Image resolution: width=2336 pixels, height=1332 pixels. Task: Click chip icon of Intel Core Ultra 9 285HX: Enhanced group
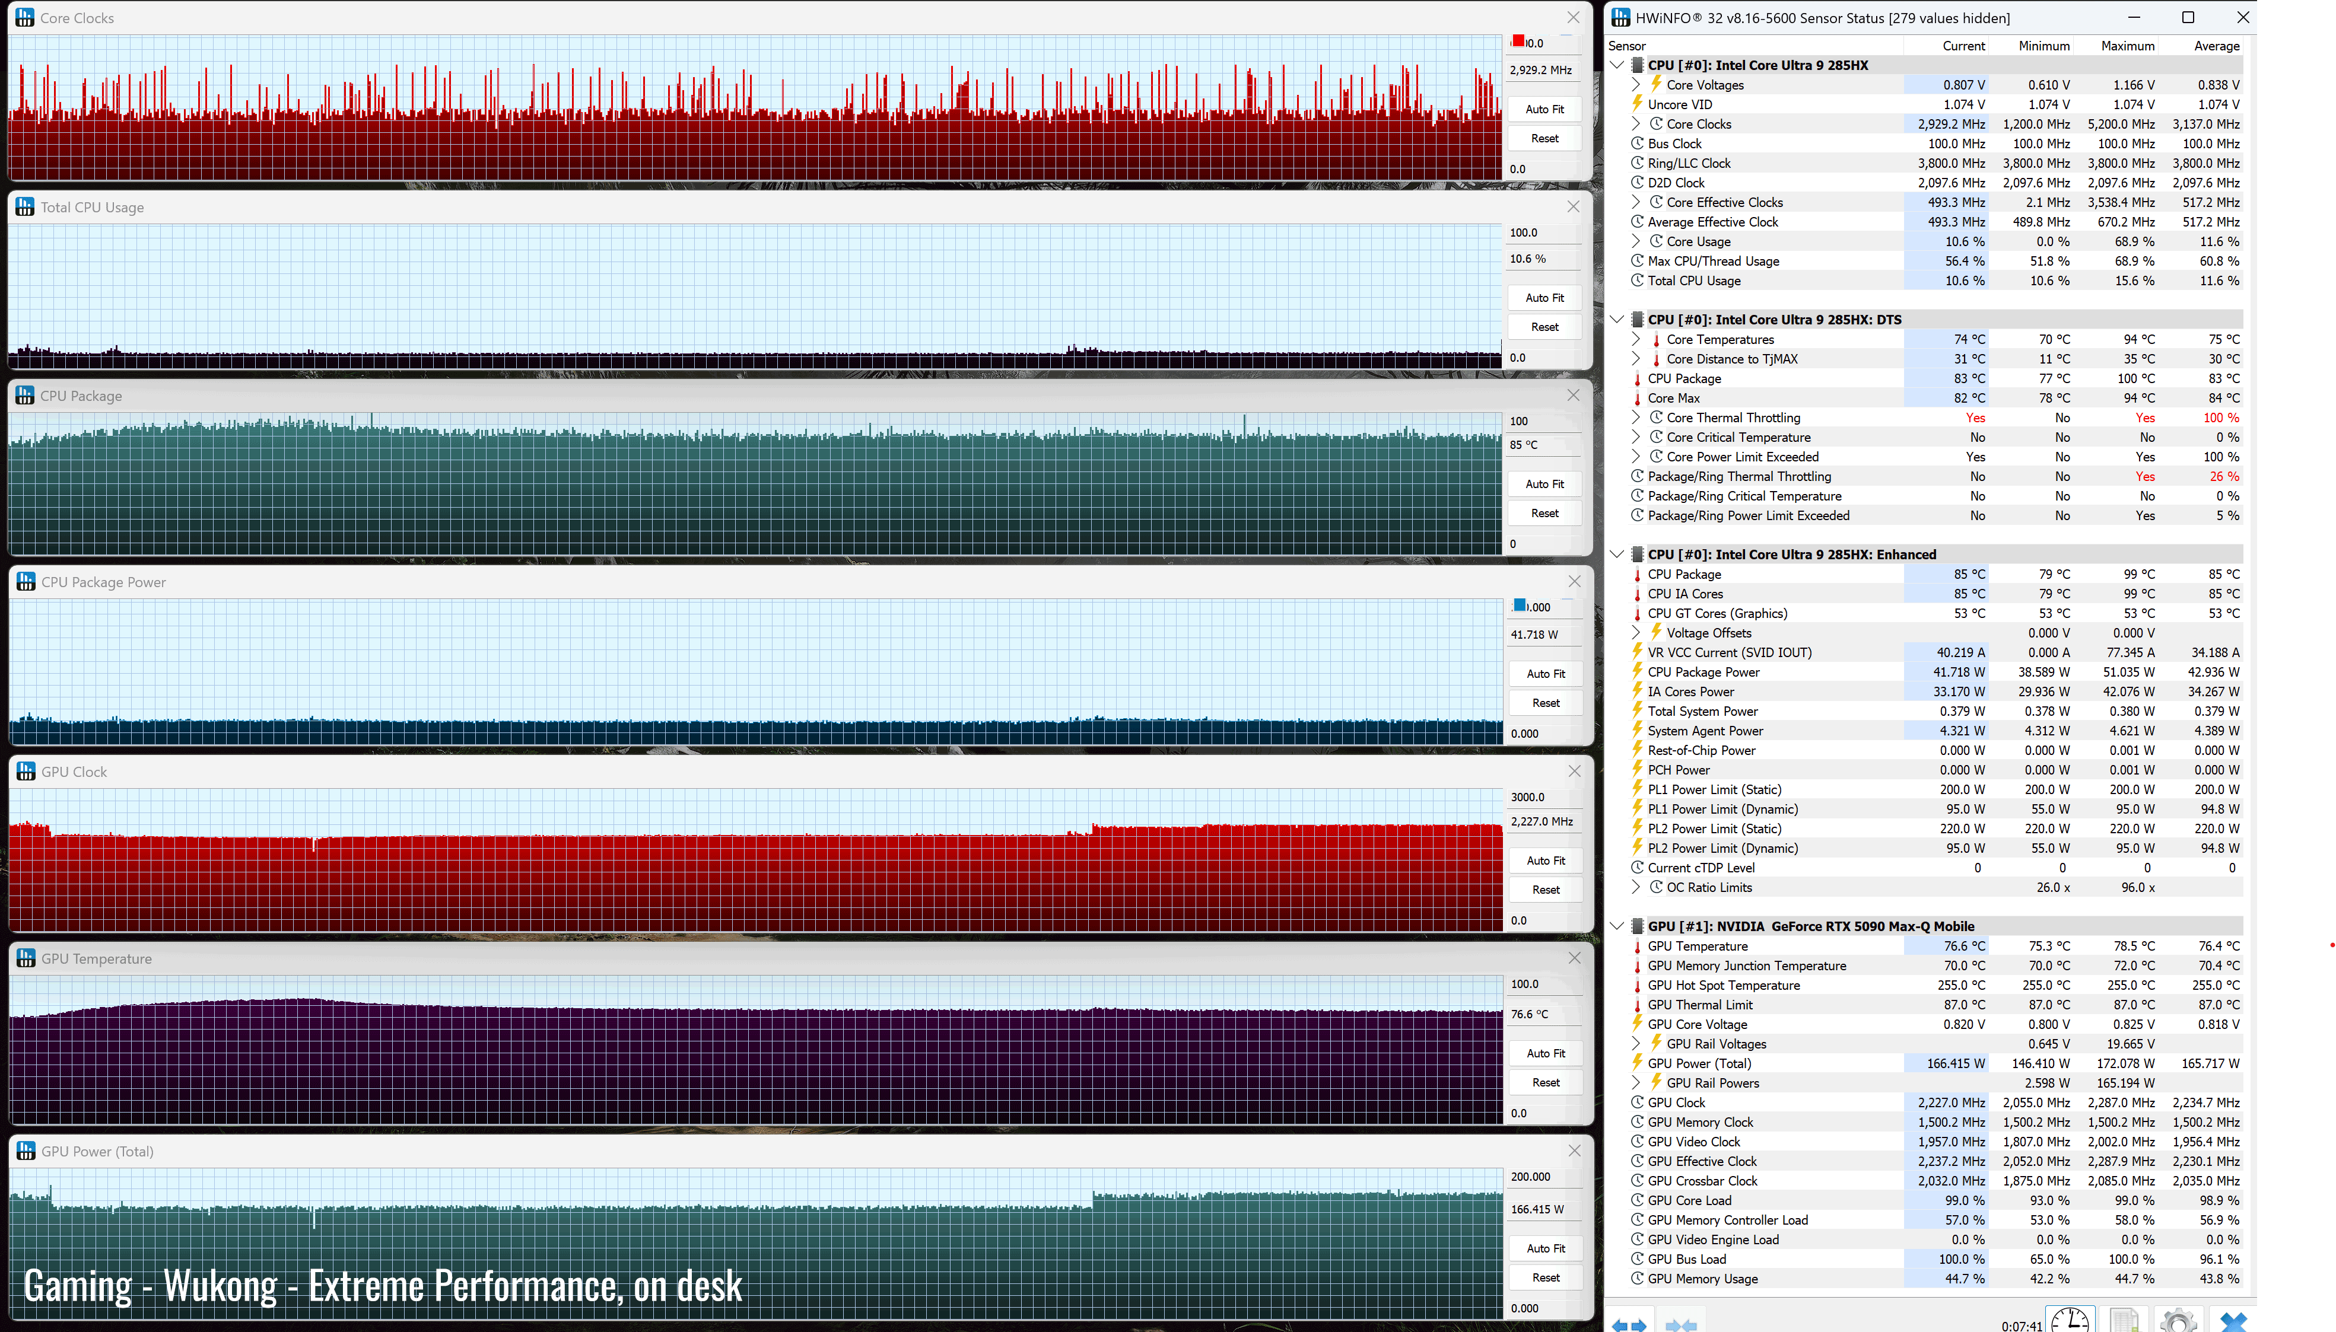click(1637, 555)
